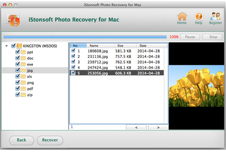Click the date of file 180608.jpg
Screen dimensions: 226x152
(149, 51)
